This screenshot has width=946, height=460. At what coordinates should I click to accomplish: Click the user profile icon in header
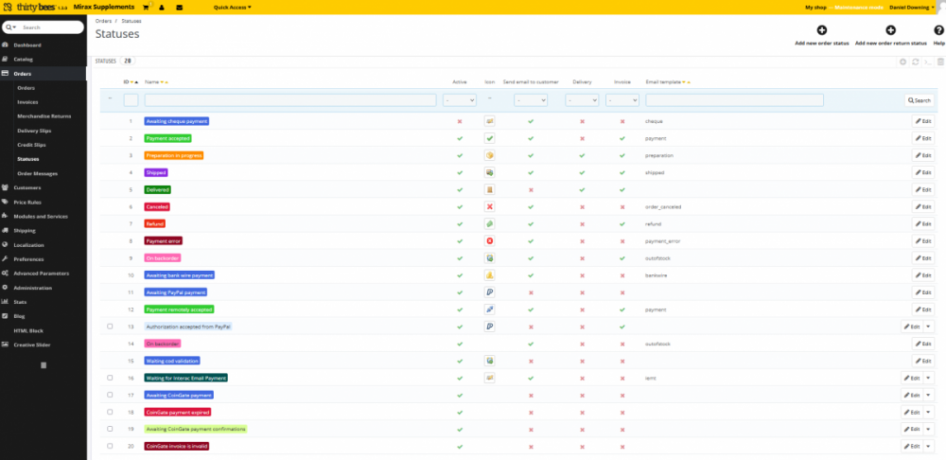tap(162, 7)
